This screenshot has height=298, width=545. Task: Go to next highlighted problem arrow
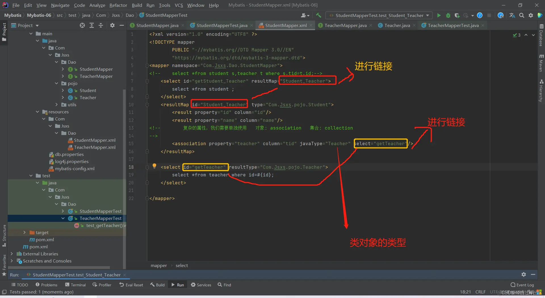click(x=533, y=35)
